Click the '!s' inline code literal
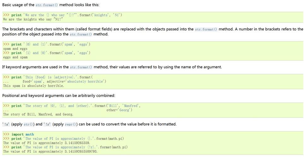Image resolution: width=304 pixels, height=157 pixels. click(6, 124)
